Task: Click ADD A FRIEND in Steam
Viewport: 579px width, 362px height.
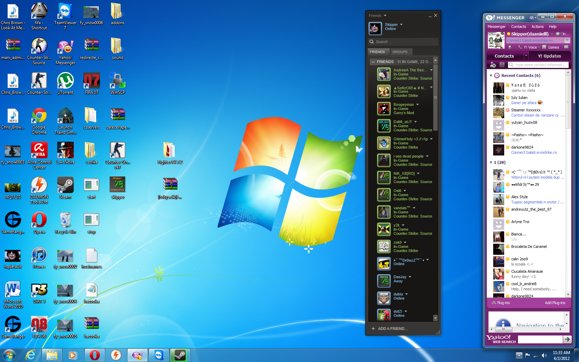Action: click(389, 329)
